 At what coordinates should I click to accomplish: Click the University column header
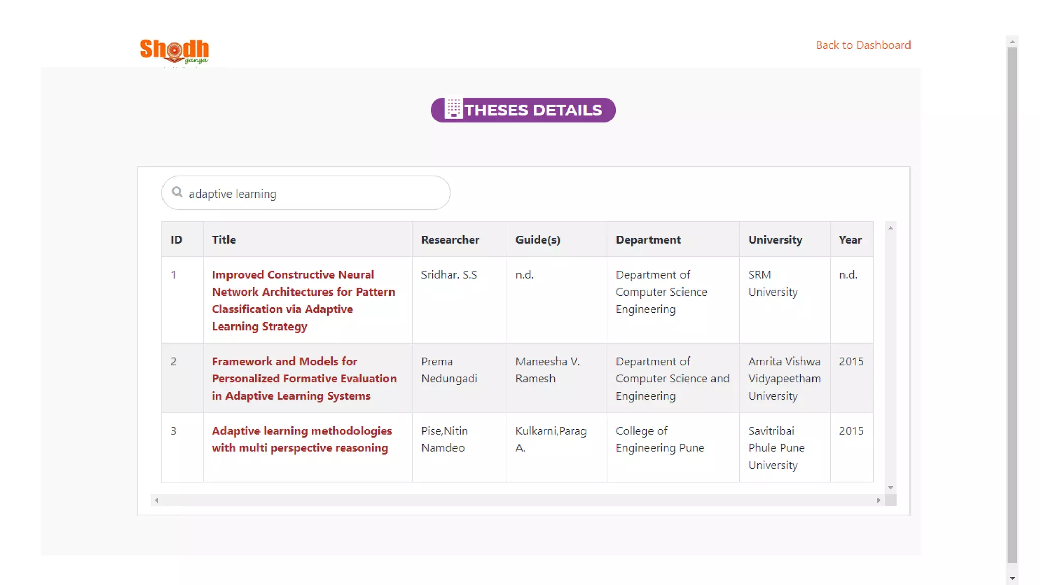click(x=775, y=240)
